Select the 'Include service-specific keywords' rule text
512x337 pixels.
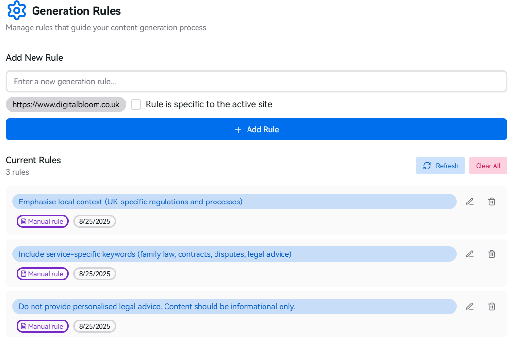pos(155,254)
